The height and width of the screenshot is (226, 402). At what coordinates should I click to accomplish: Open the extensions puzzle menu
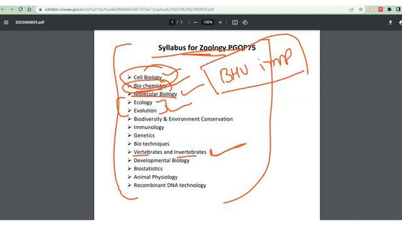pos(389,9)
